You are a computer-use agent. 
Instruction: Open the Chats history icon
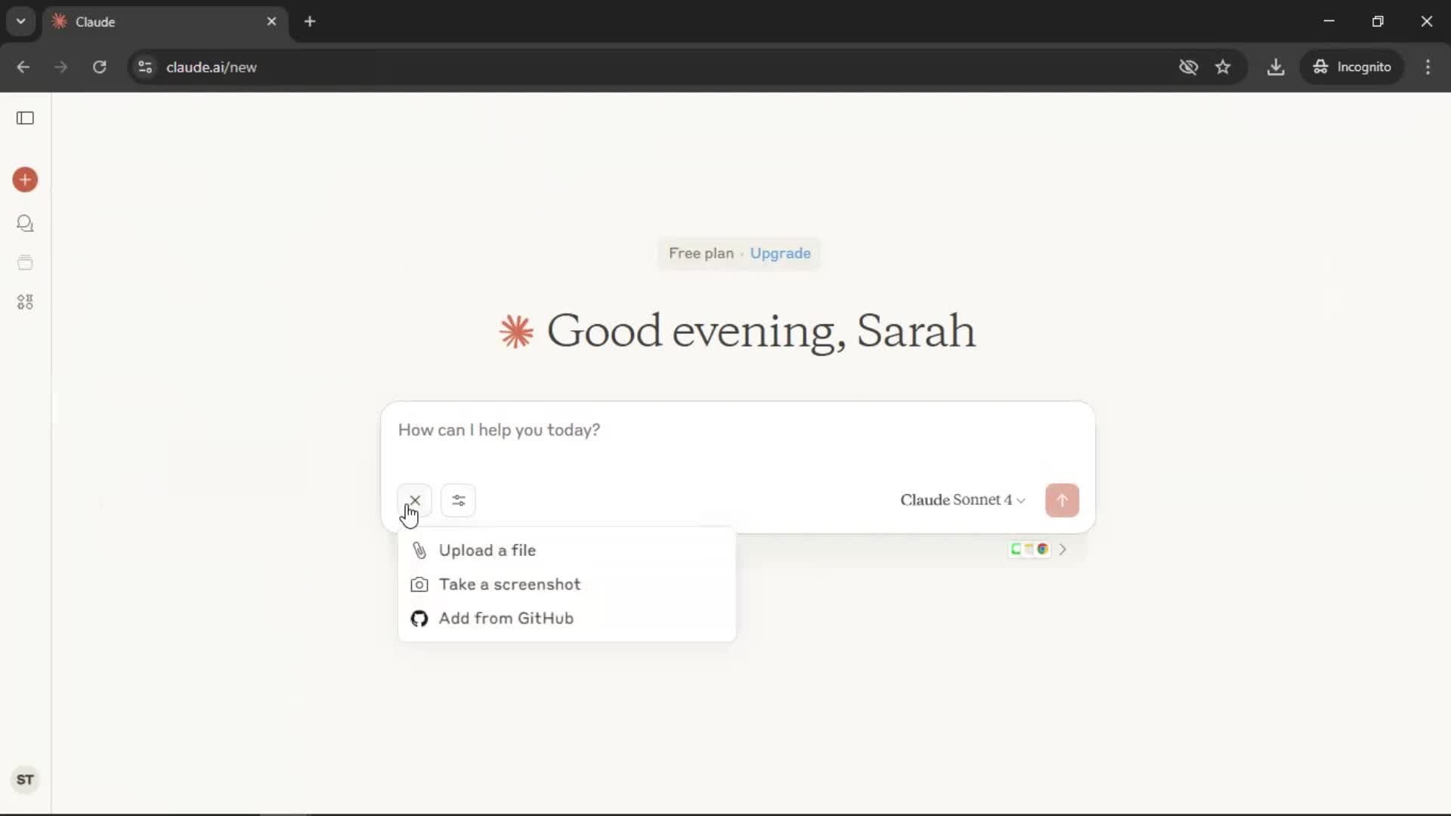[25, 224]
